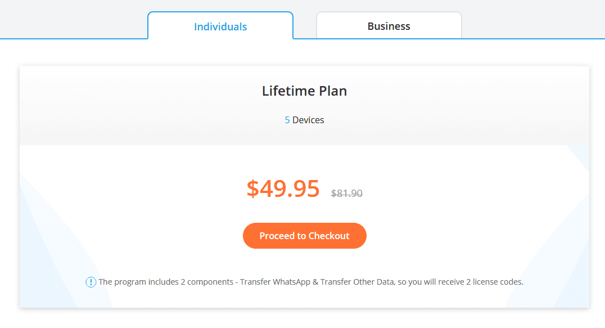Click the Lifetime Plan heading
This screenshot has height=328, width=605.
(304, 91)
